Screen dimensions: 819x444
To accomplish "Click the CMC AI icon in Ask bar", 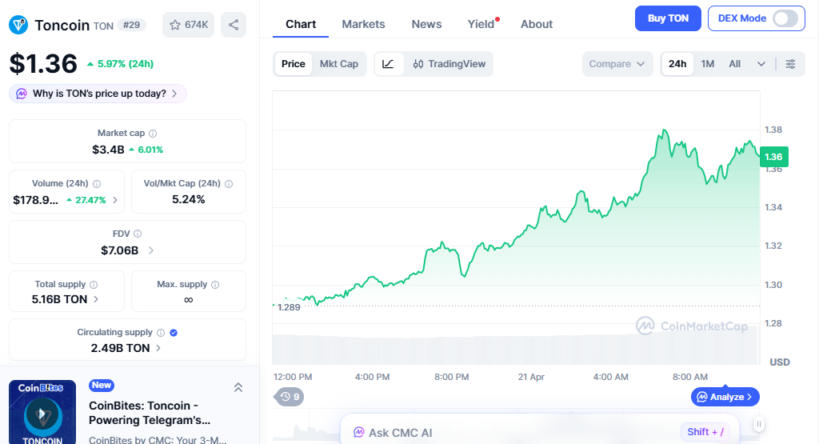I will (358, 433).
